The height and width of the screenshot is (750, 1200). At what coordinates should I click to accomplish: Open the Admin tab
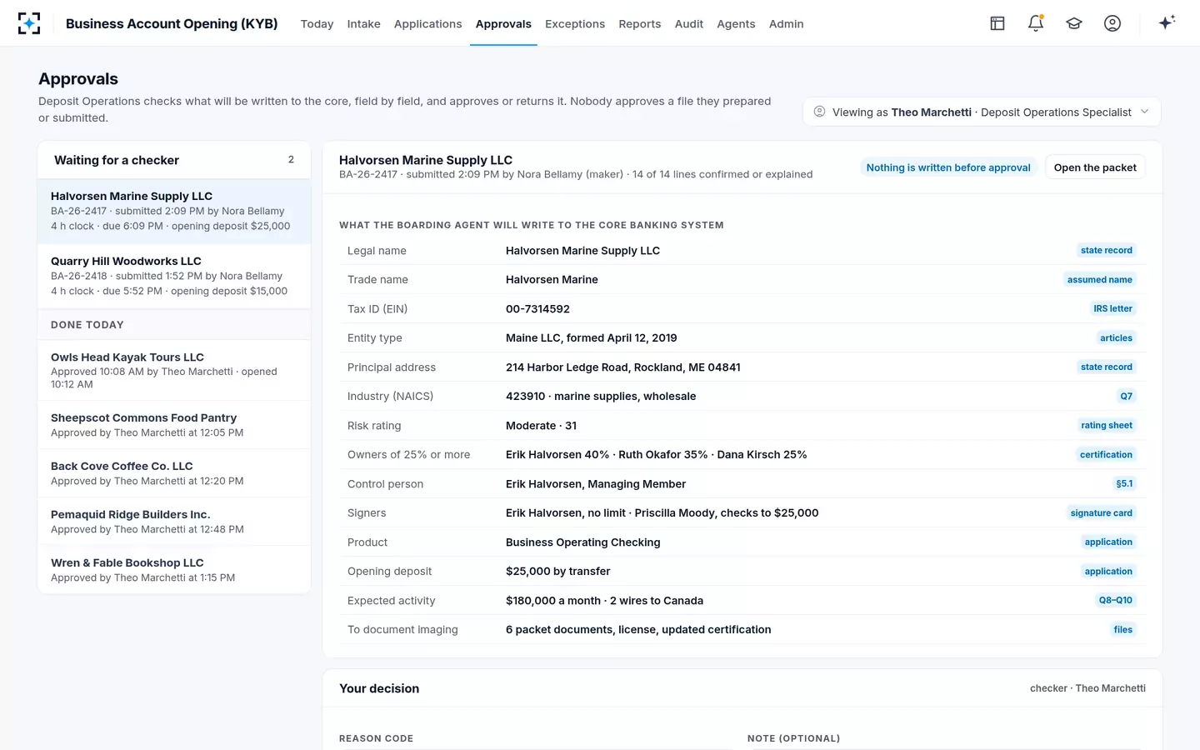point(787,24)
